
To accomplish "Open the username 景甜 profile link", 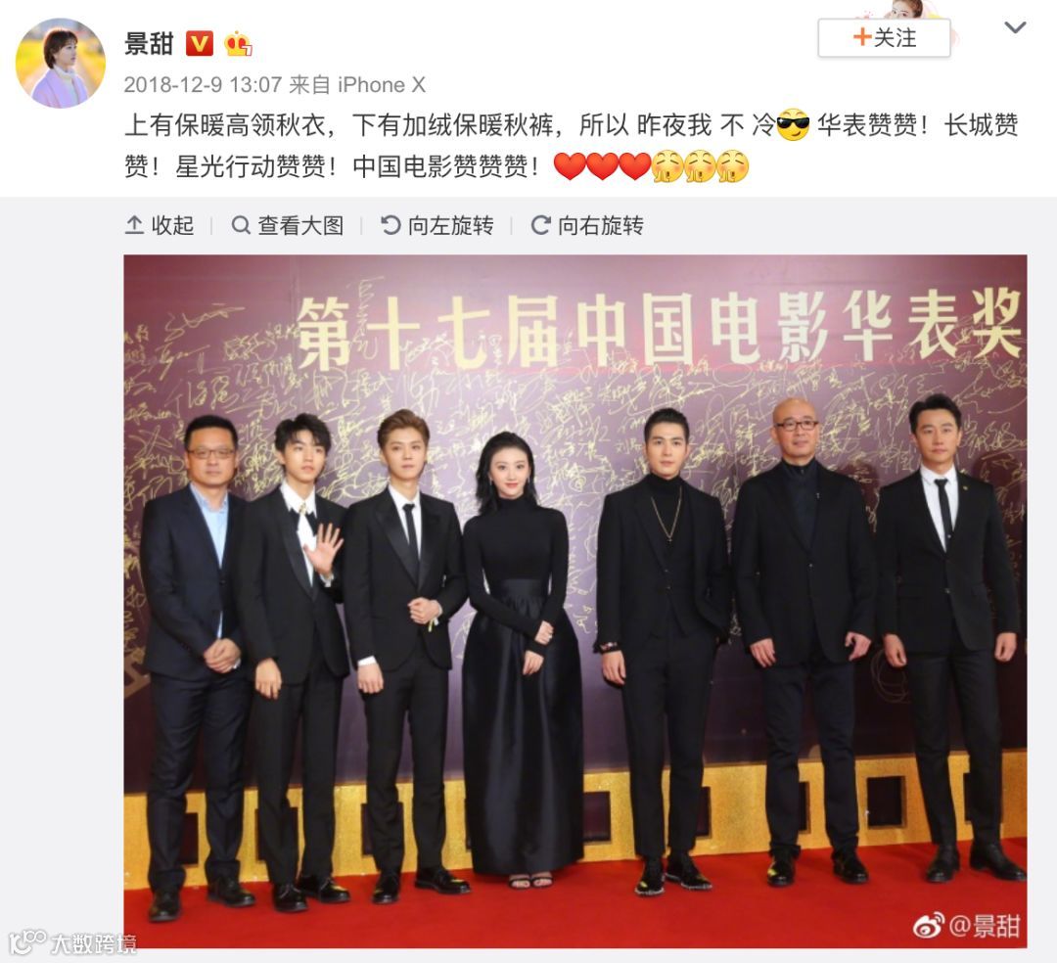I will click(x=149, y=44).
